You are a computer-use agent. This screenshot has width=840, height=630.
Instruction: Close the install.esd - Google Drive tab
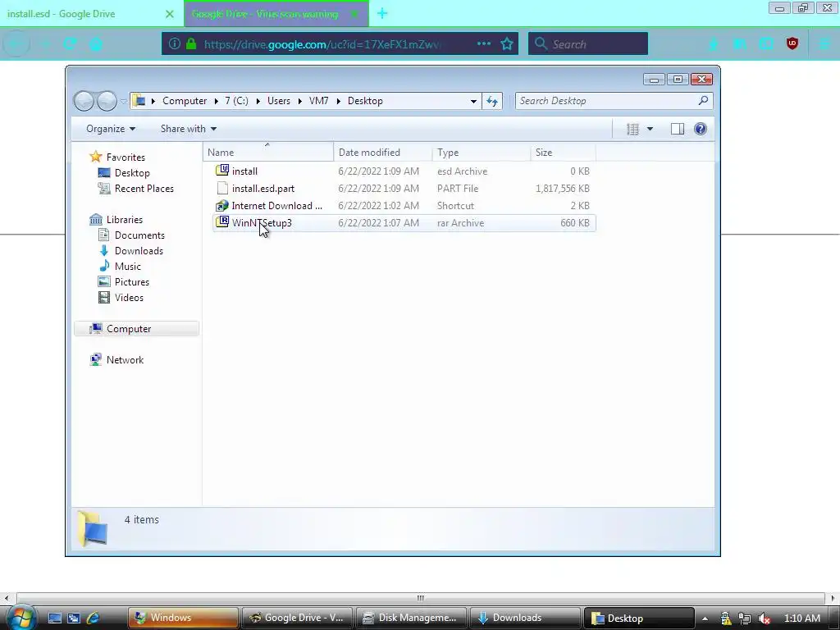[x=169, y=14]
